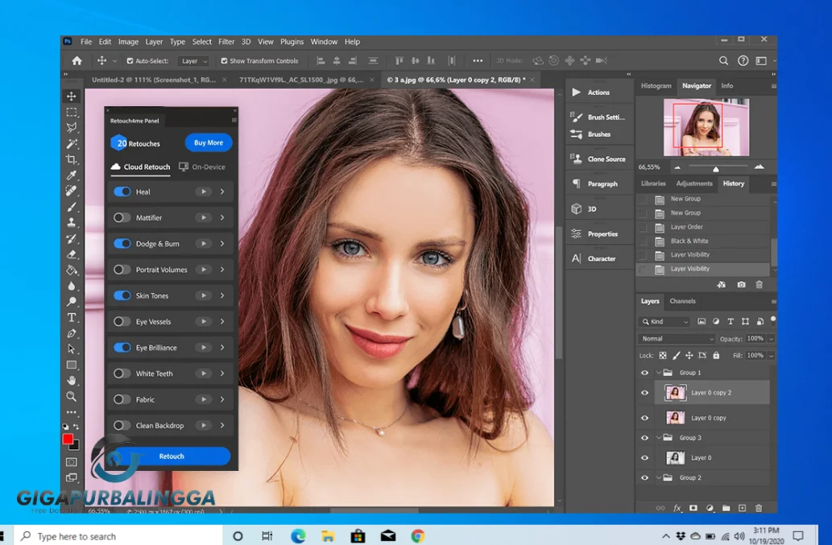The height and width of the screenshot is (545, 832).
Task: Click the Navigator preview thumbnail
Action: [x=706, y=127]
